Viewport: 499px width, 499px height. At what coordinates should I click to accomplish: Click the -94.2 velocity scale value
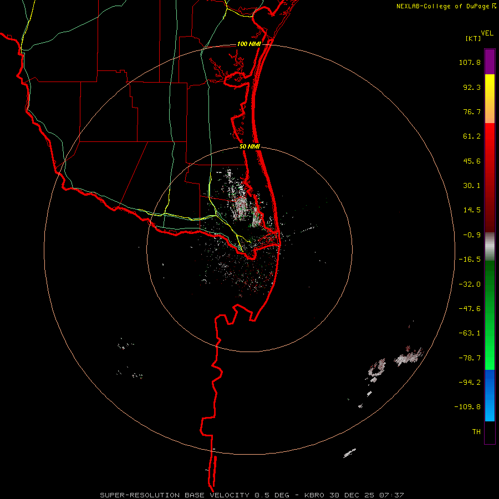[470, 382]
